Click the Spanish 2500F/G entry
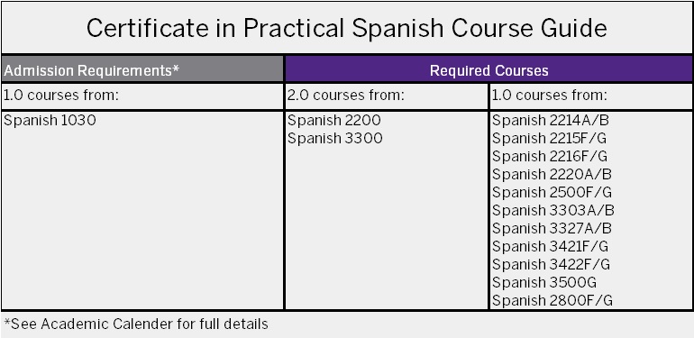Screen dimensions: 694x338 pyautogui.click(x=552, y=193)
